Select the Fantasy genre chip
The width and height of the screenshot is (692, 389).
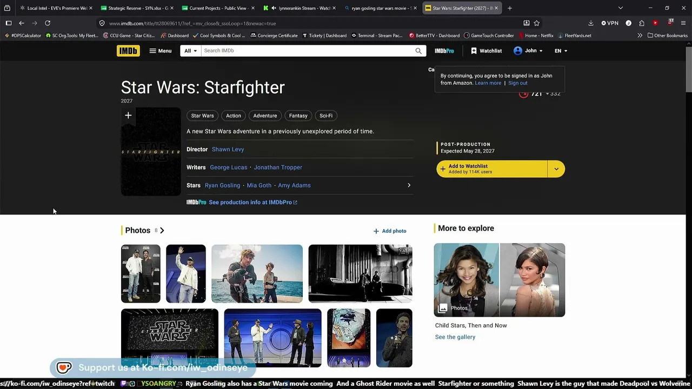[298, 116]
